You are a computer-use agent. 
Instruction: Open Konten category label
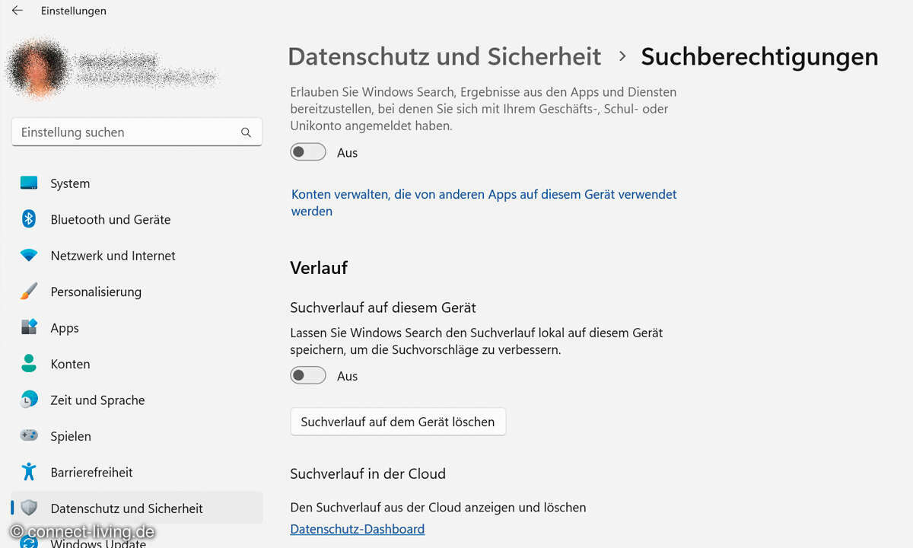(70, 364)
